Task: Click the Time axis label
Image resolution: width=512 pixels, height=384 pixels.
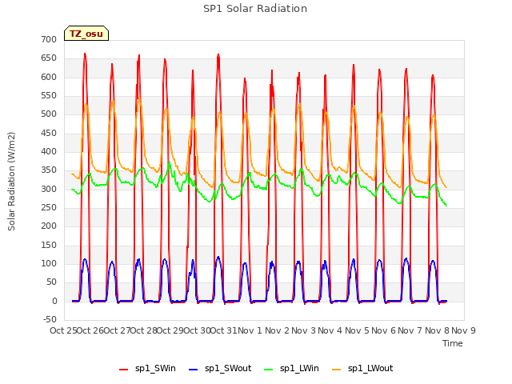Action: [453, 343]
